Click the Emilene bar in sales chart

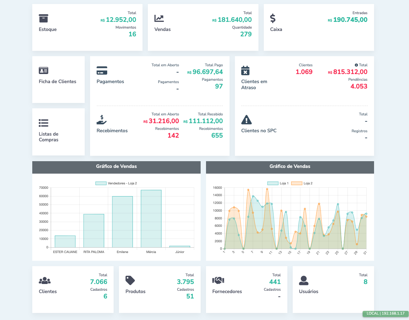click(122, 222)
